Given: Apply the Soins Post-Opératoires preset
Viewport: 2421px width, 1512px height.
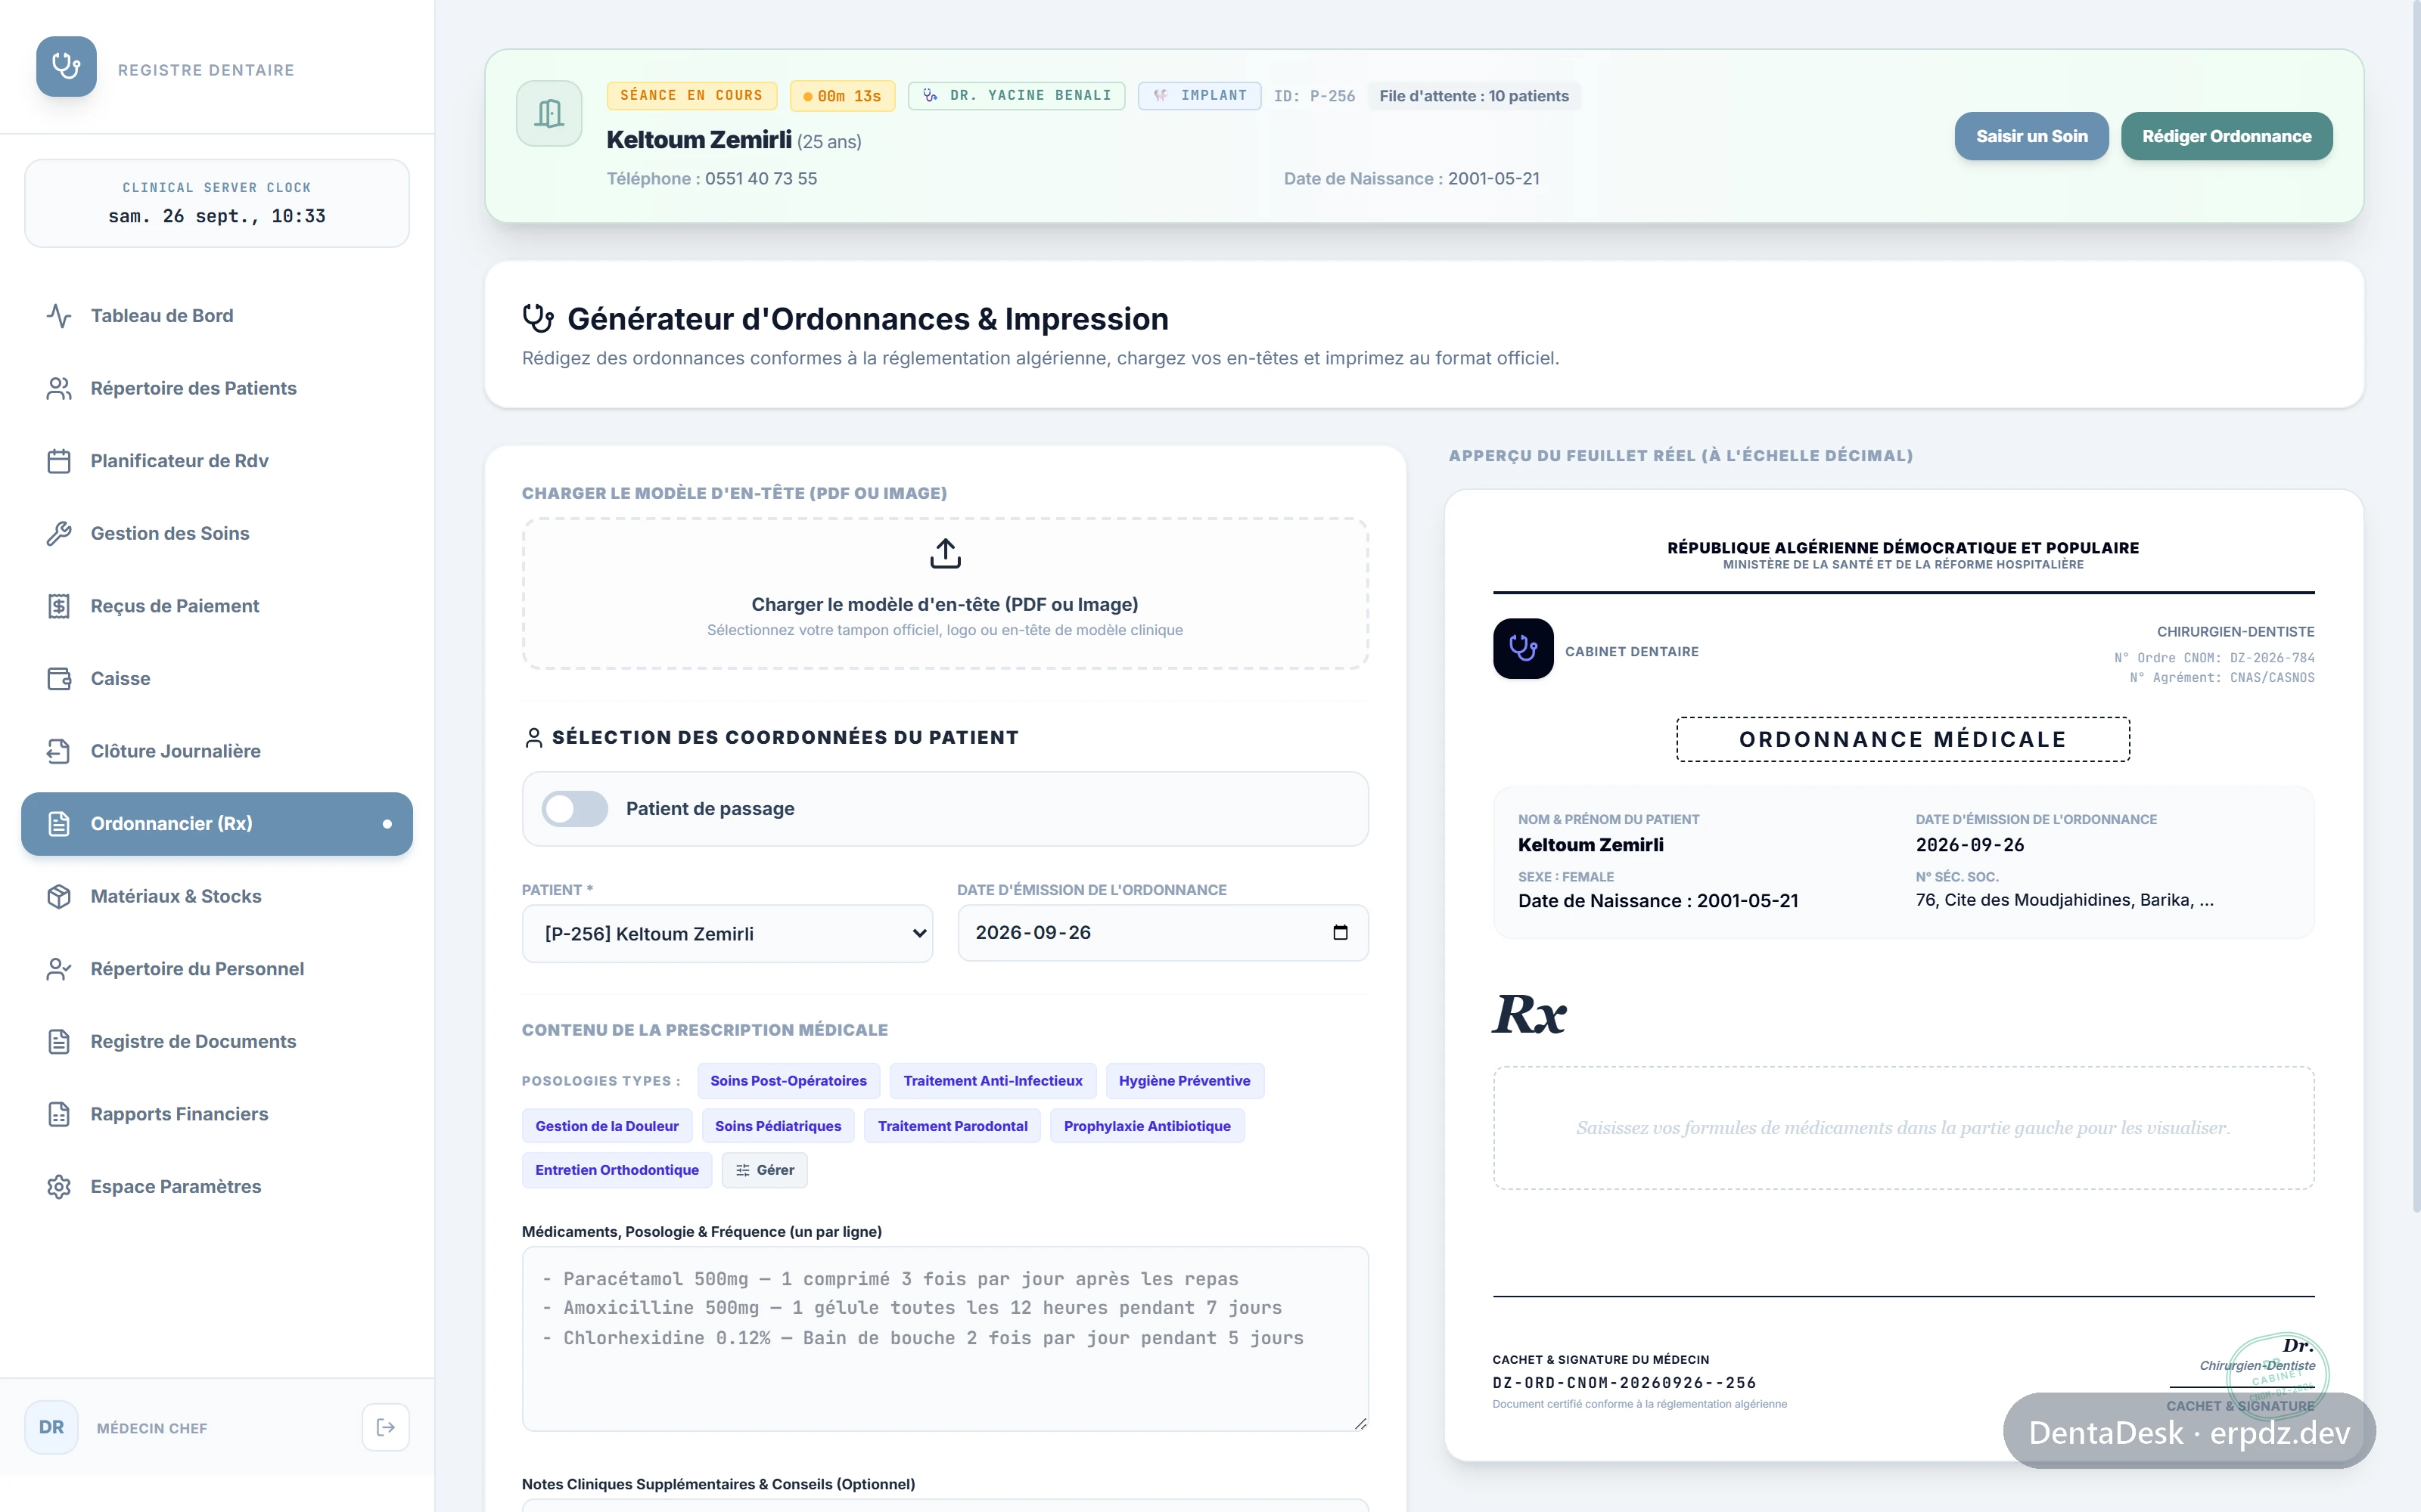Looking at the screenshot, I should tap(788, 1081).
